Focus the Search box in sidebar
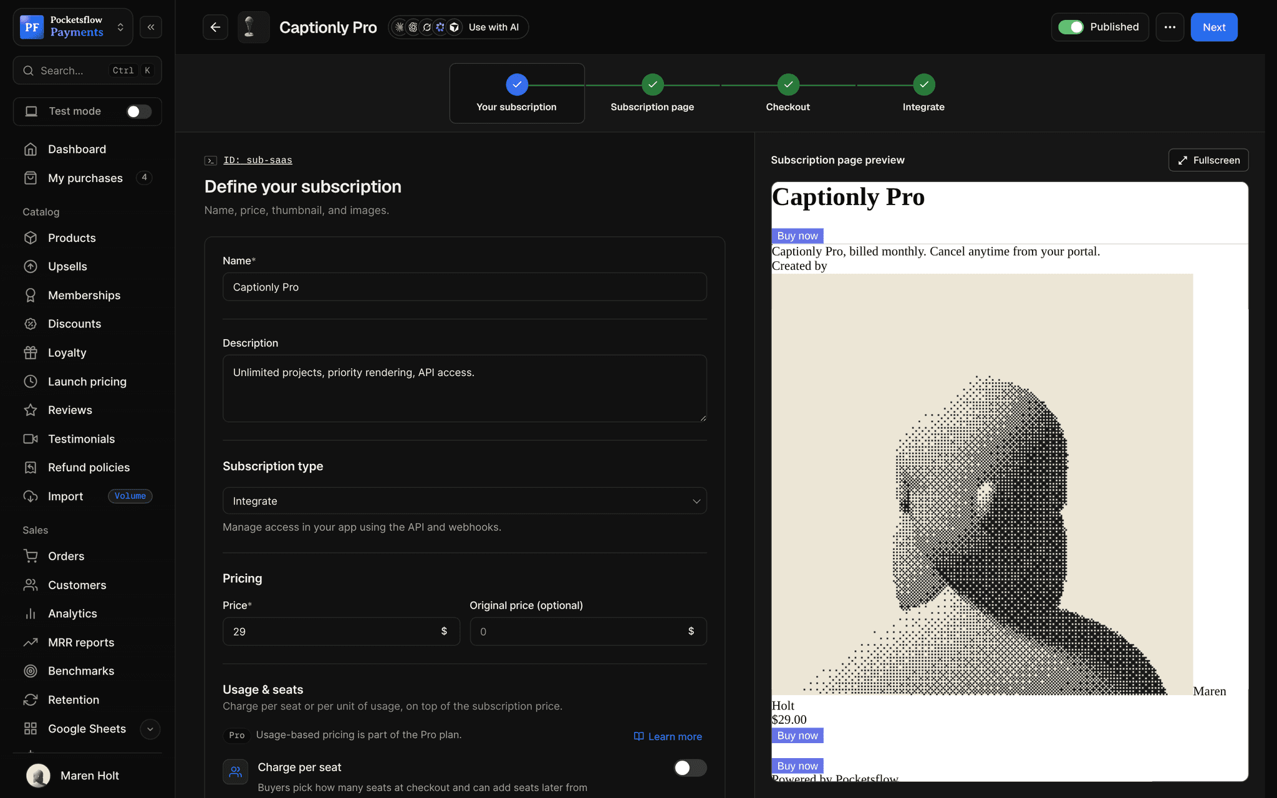The image size is (1277, 798). (87, 70)
